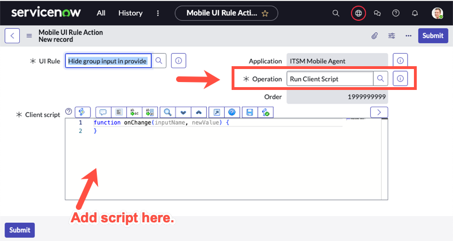The width and height of the screenshot is (453, 241).
Task: Open the form context hamburger menu
Action: point(29,36)
